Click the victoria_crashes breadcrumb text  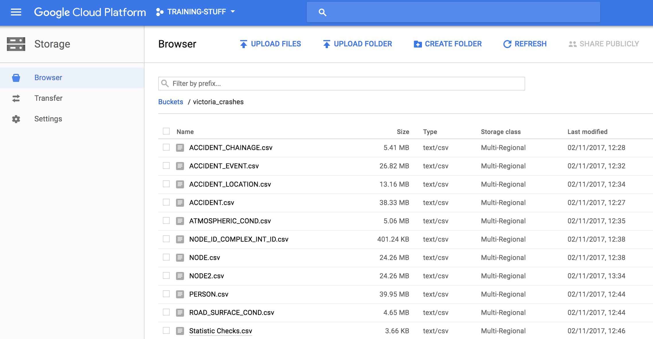218,102
